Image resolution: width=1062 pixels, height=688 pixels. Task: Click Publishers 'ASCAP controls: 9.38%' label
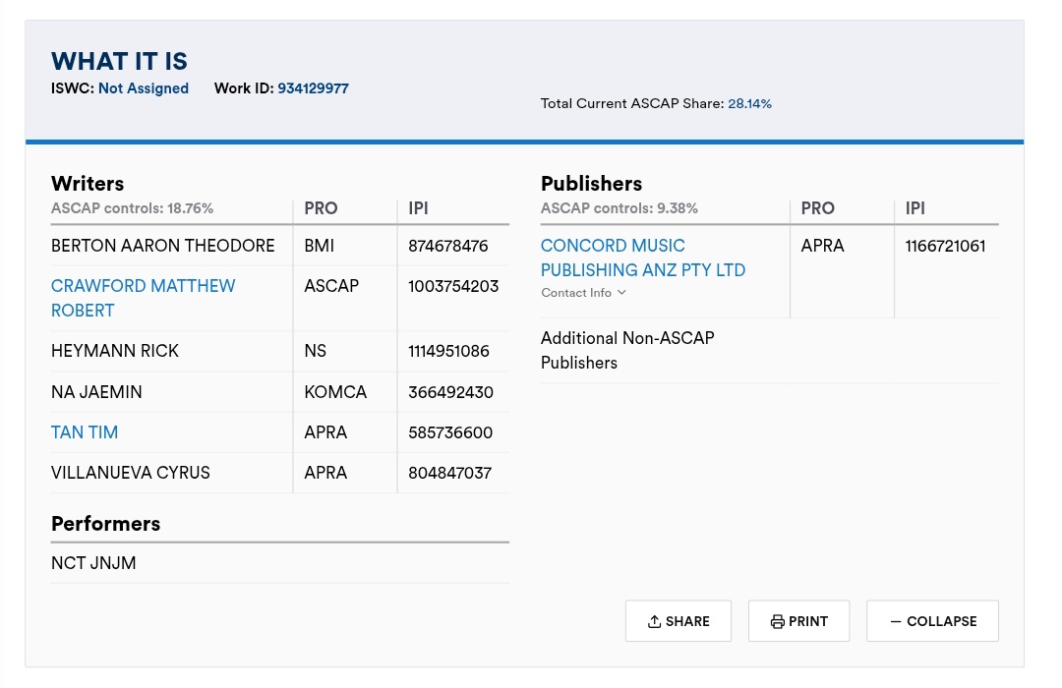619,208
